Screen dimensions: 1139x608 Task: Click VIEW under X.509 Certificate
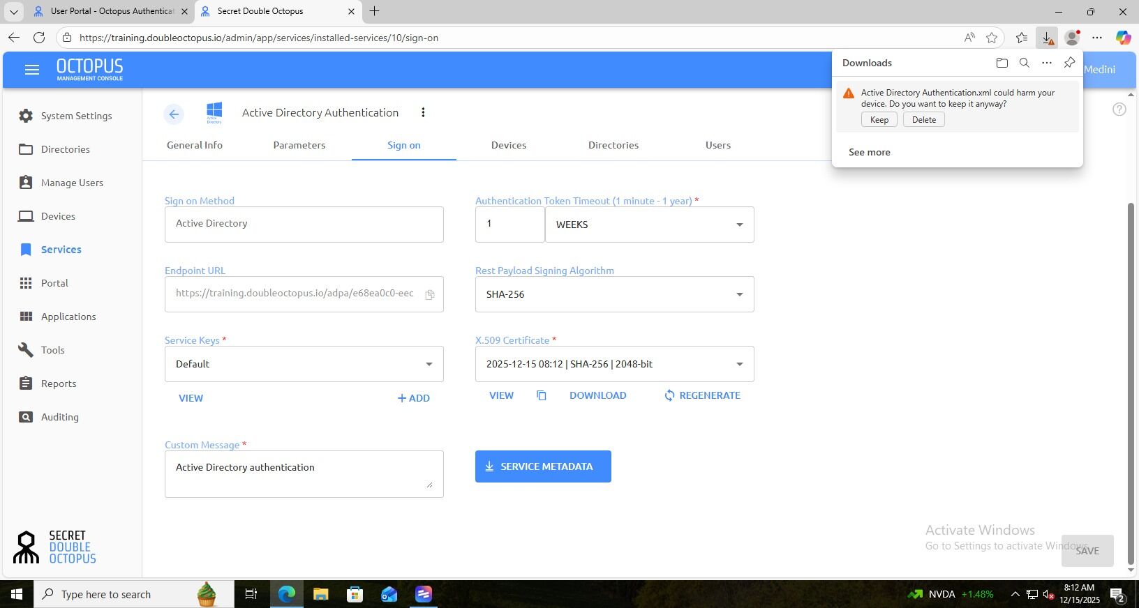(x=501, y=395)
